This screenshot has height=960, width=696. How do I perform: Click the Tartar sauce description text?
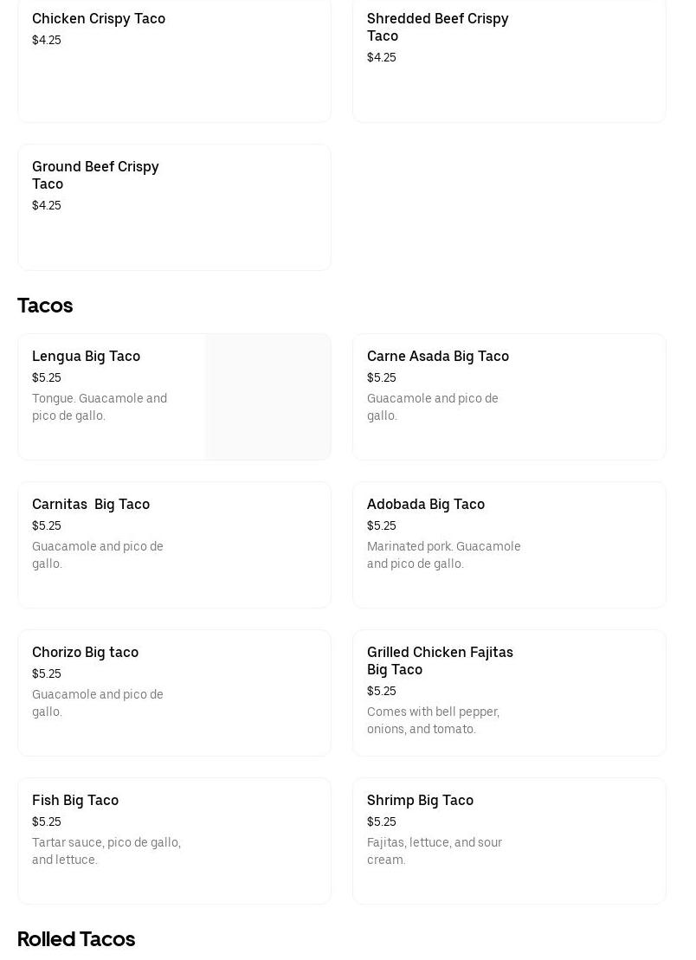click(106, 852)
